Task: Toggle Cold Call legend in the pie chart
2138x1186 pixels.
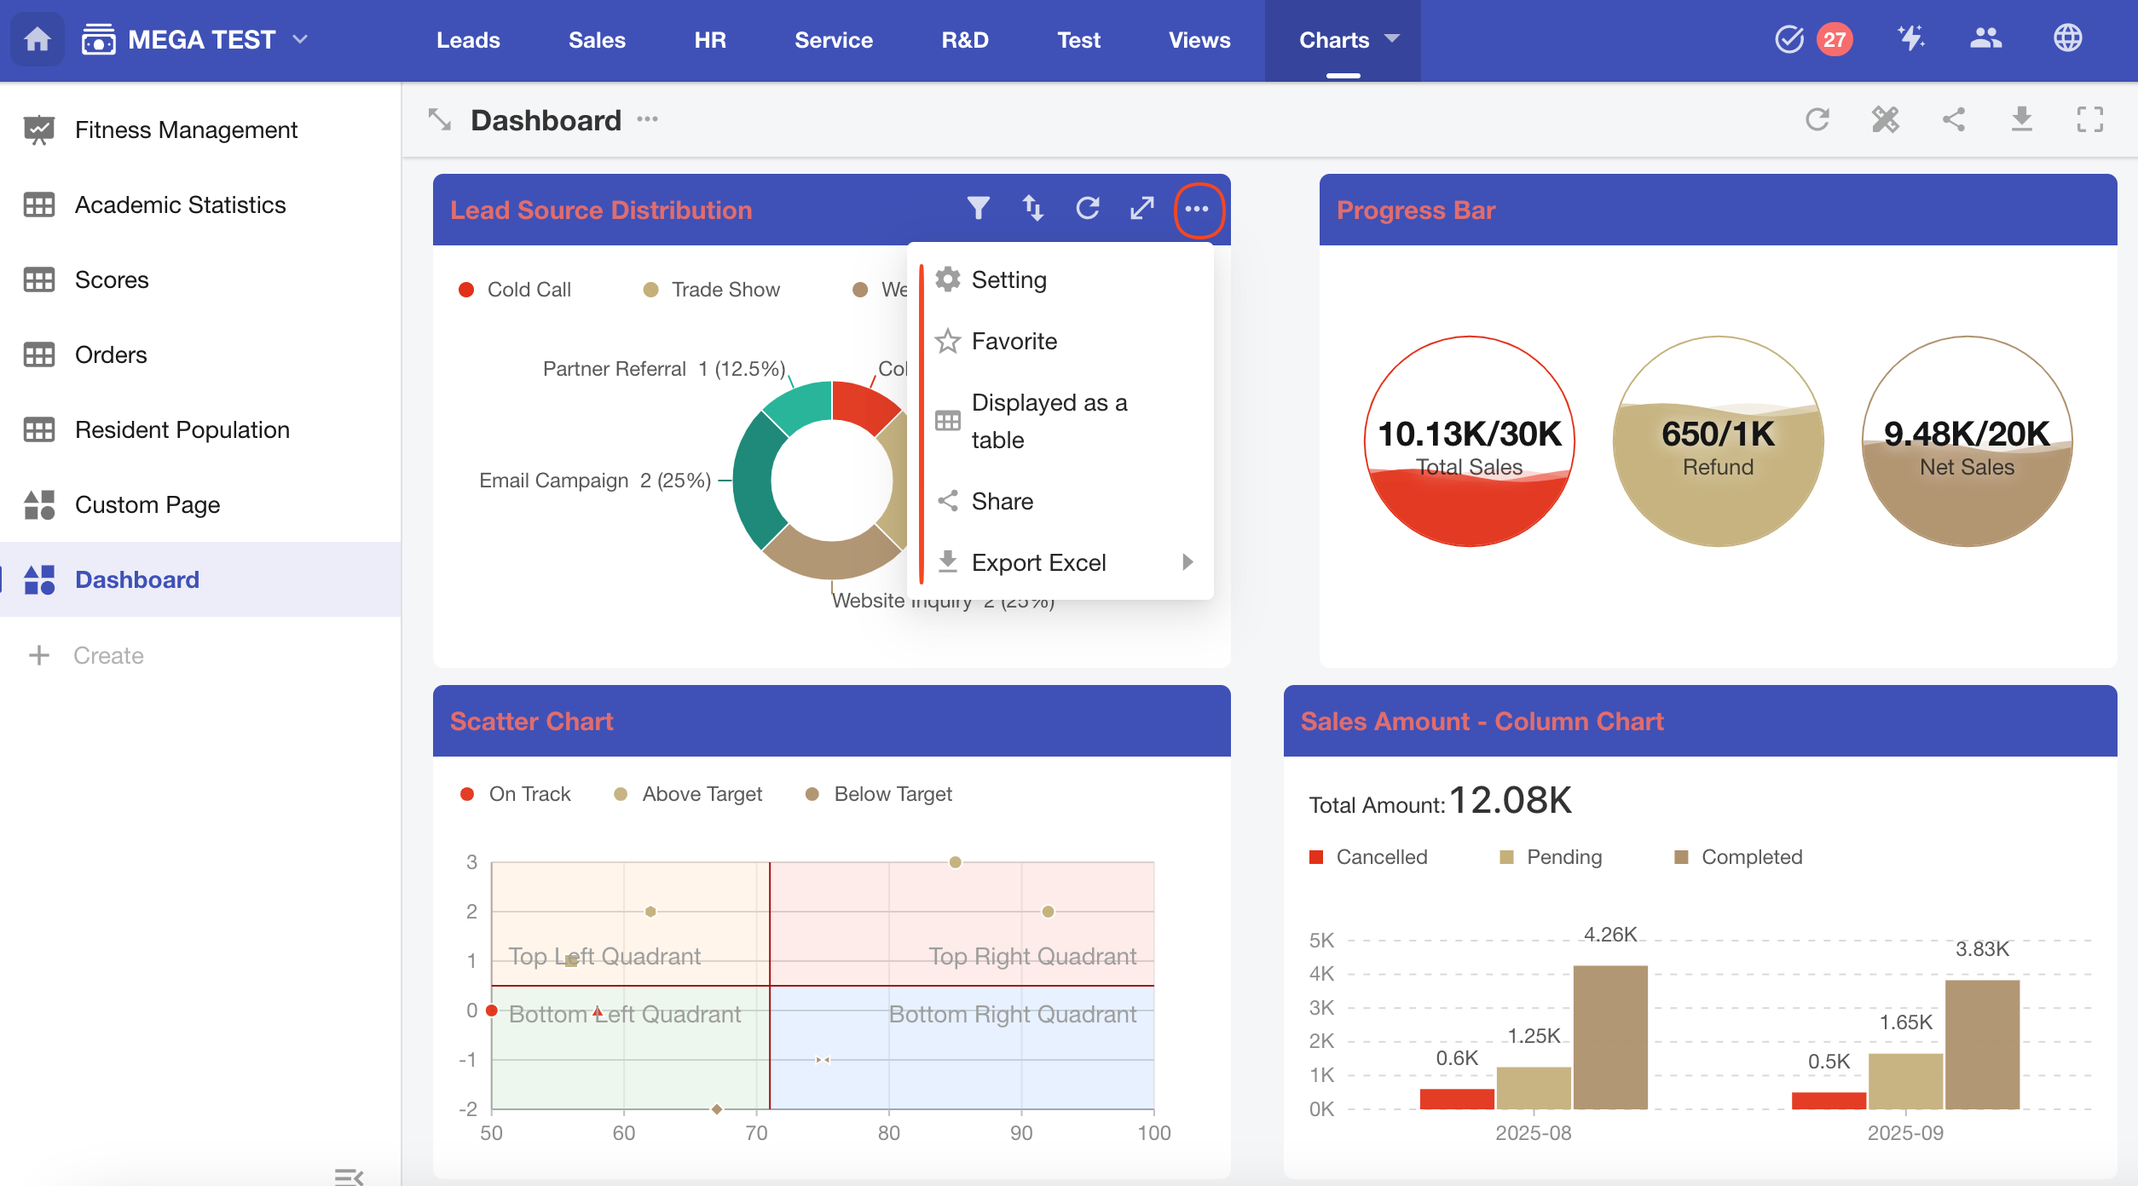Action: click(x=516, y=290)
